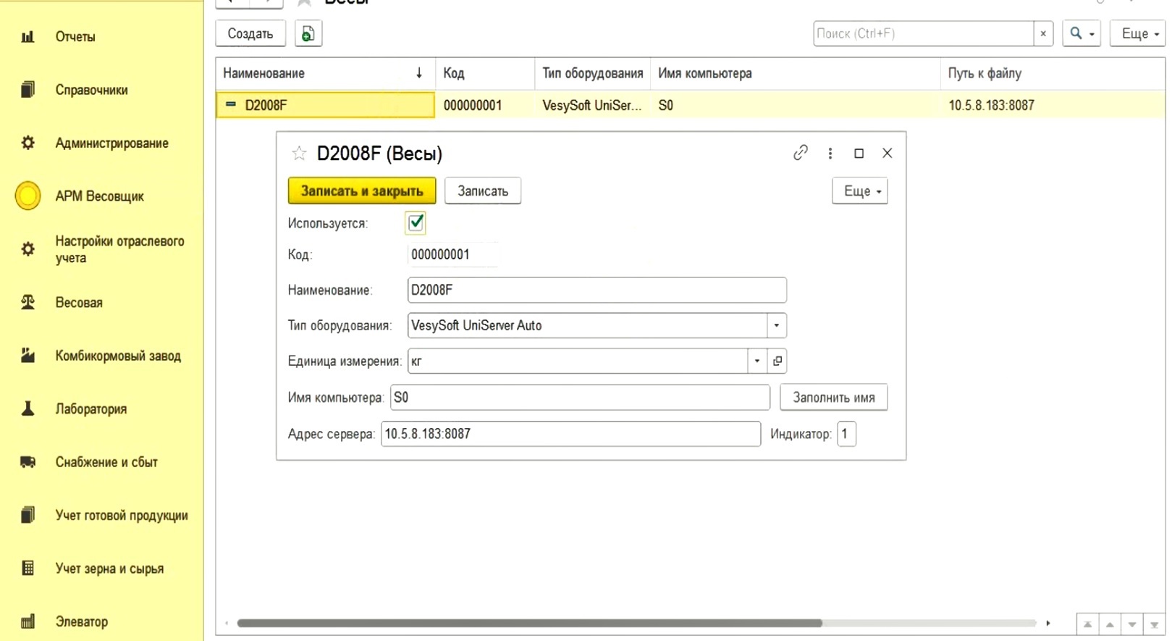1172x641 pixels.
Task: Open Комбикормовый завод in the sidebar
Action: point(118,356)
